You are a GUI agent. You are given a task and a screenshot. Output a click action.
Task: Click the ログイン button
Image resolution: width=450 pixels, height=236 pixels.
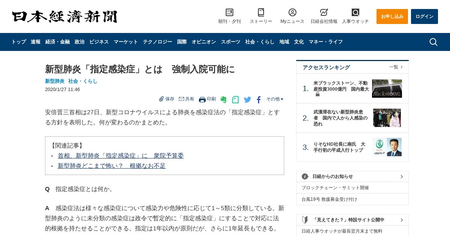(424, 16)
